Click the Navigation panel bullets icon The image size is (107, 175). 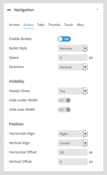click(9, 10)
